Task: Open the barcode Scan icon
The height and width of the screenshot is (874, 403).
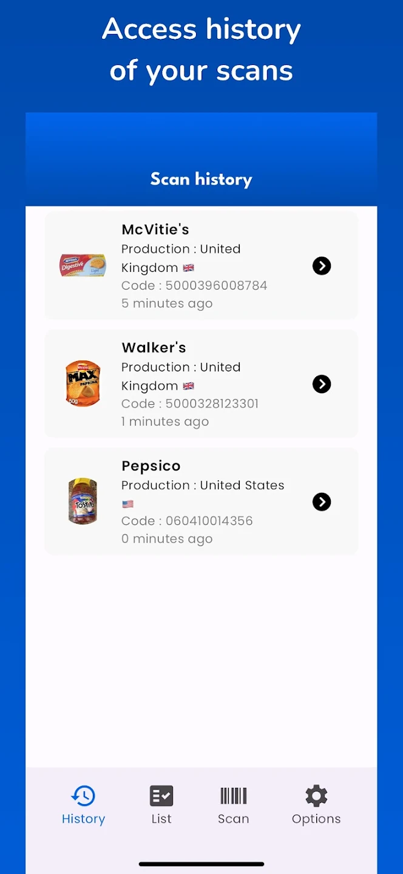Action: point(234,796)
